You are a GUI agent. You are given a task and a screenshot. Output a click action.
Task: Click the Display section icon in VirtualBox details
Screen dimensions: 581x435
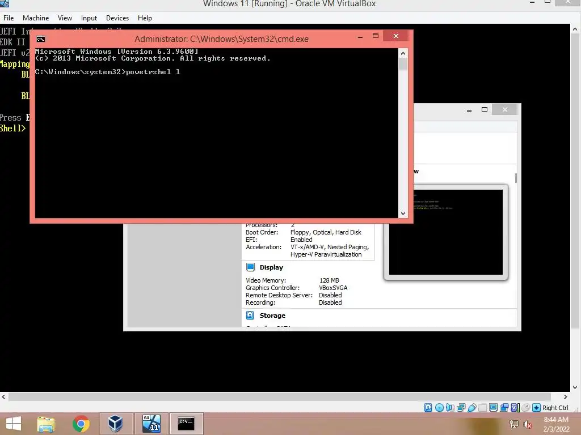(x=250, y=267)
